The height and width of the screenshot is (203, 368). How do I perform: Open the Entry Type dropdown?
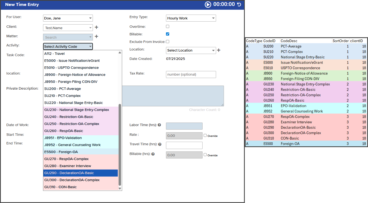pos(191,18)
